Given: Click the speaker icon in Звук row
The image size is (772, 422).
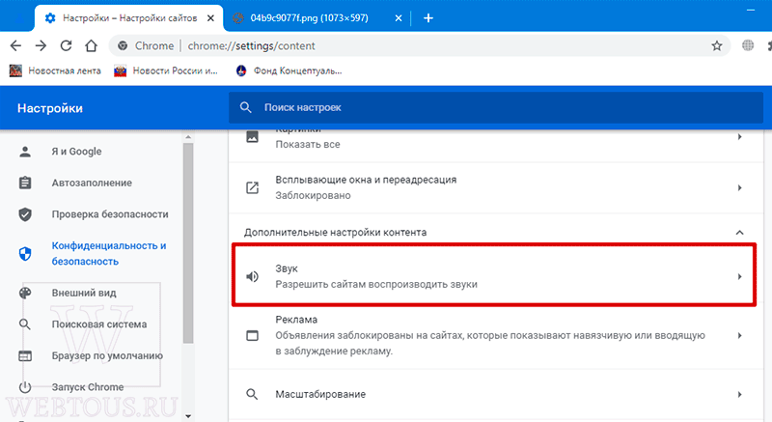Looking at the screenshot, I should [x=252, y=277].
